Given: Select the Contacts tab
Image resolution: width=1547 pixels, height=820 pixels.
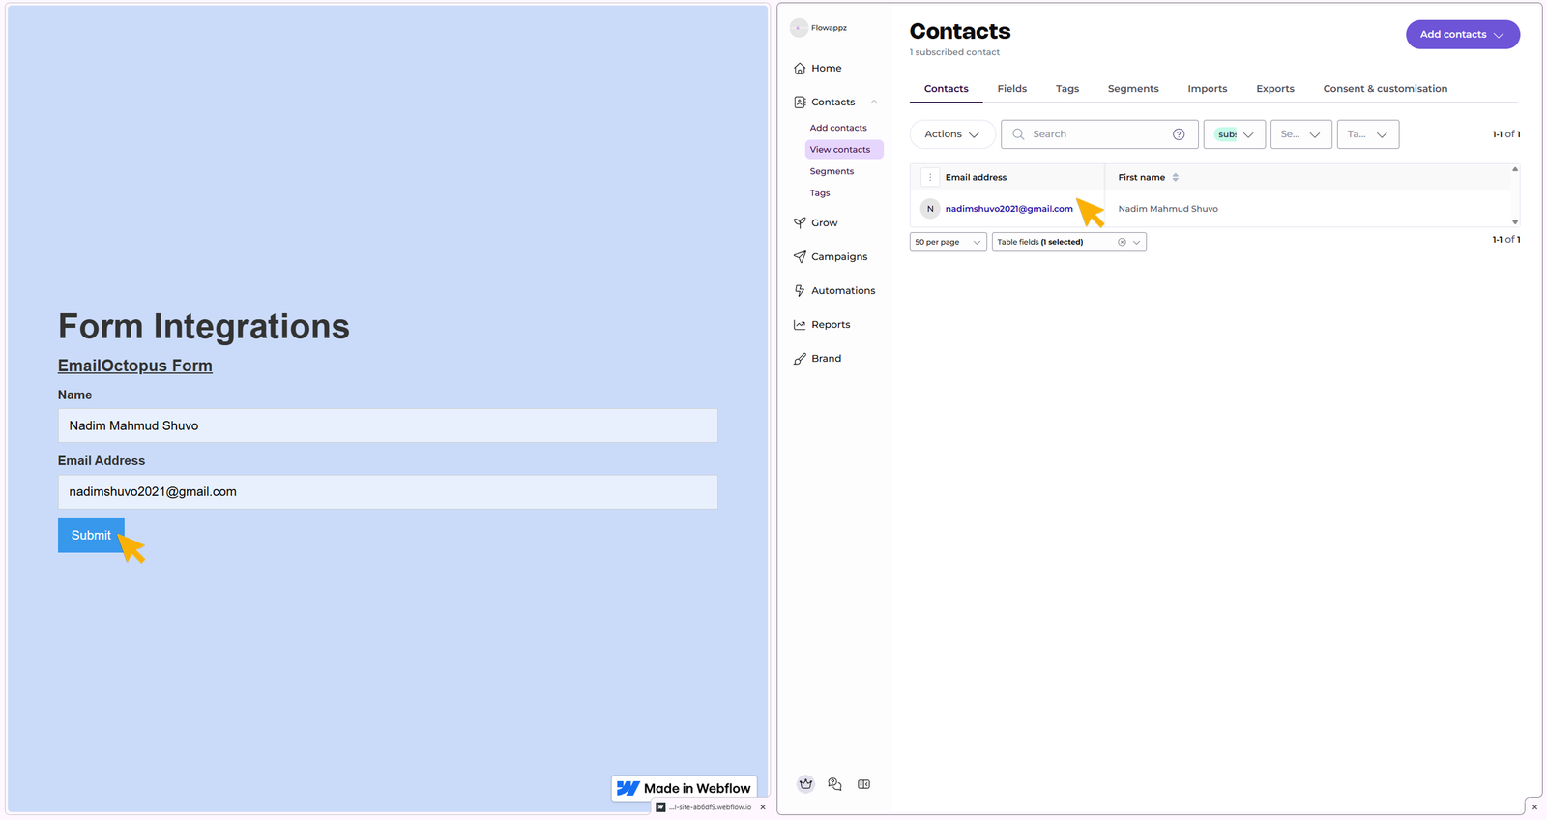Looking at the screenshot, I should pyautogui.click(x=947, y=89).
